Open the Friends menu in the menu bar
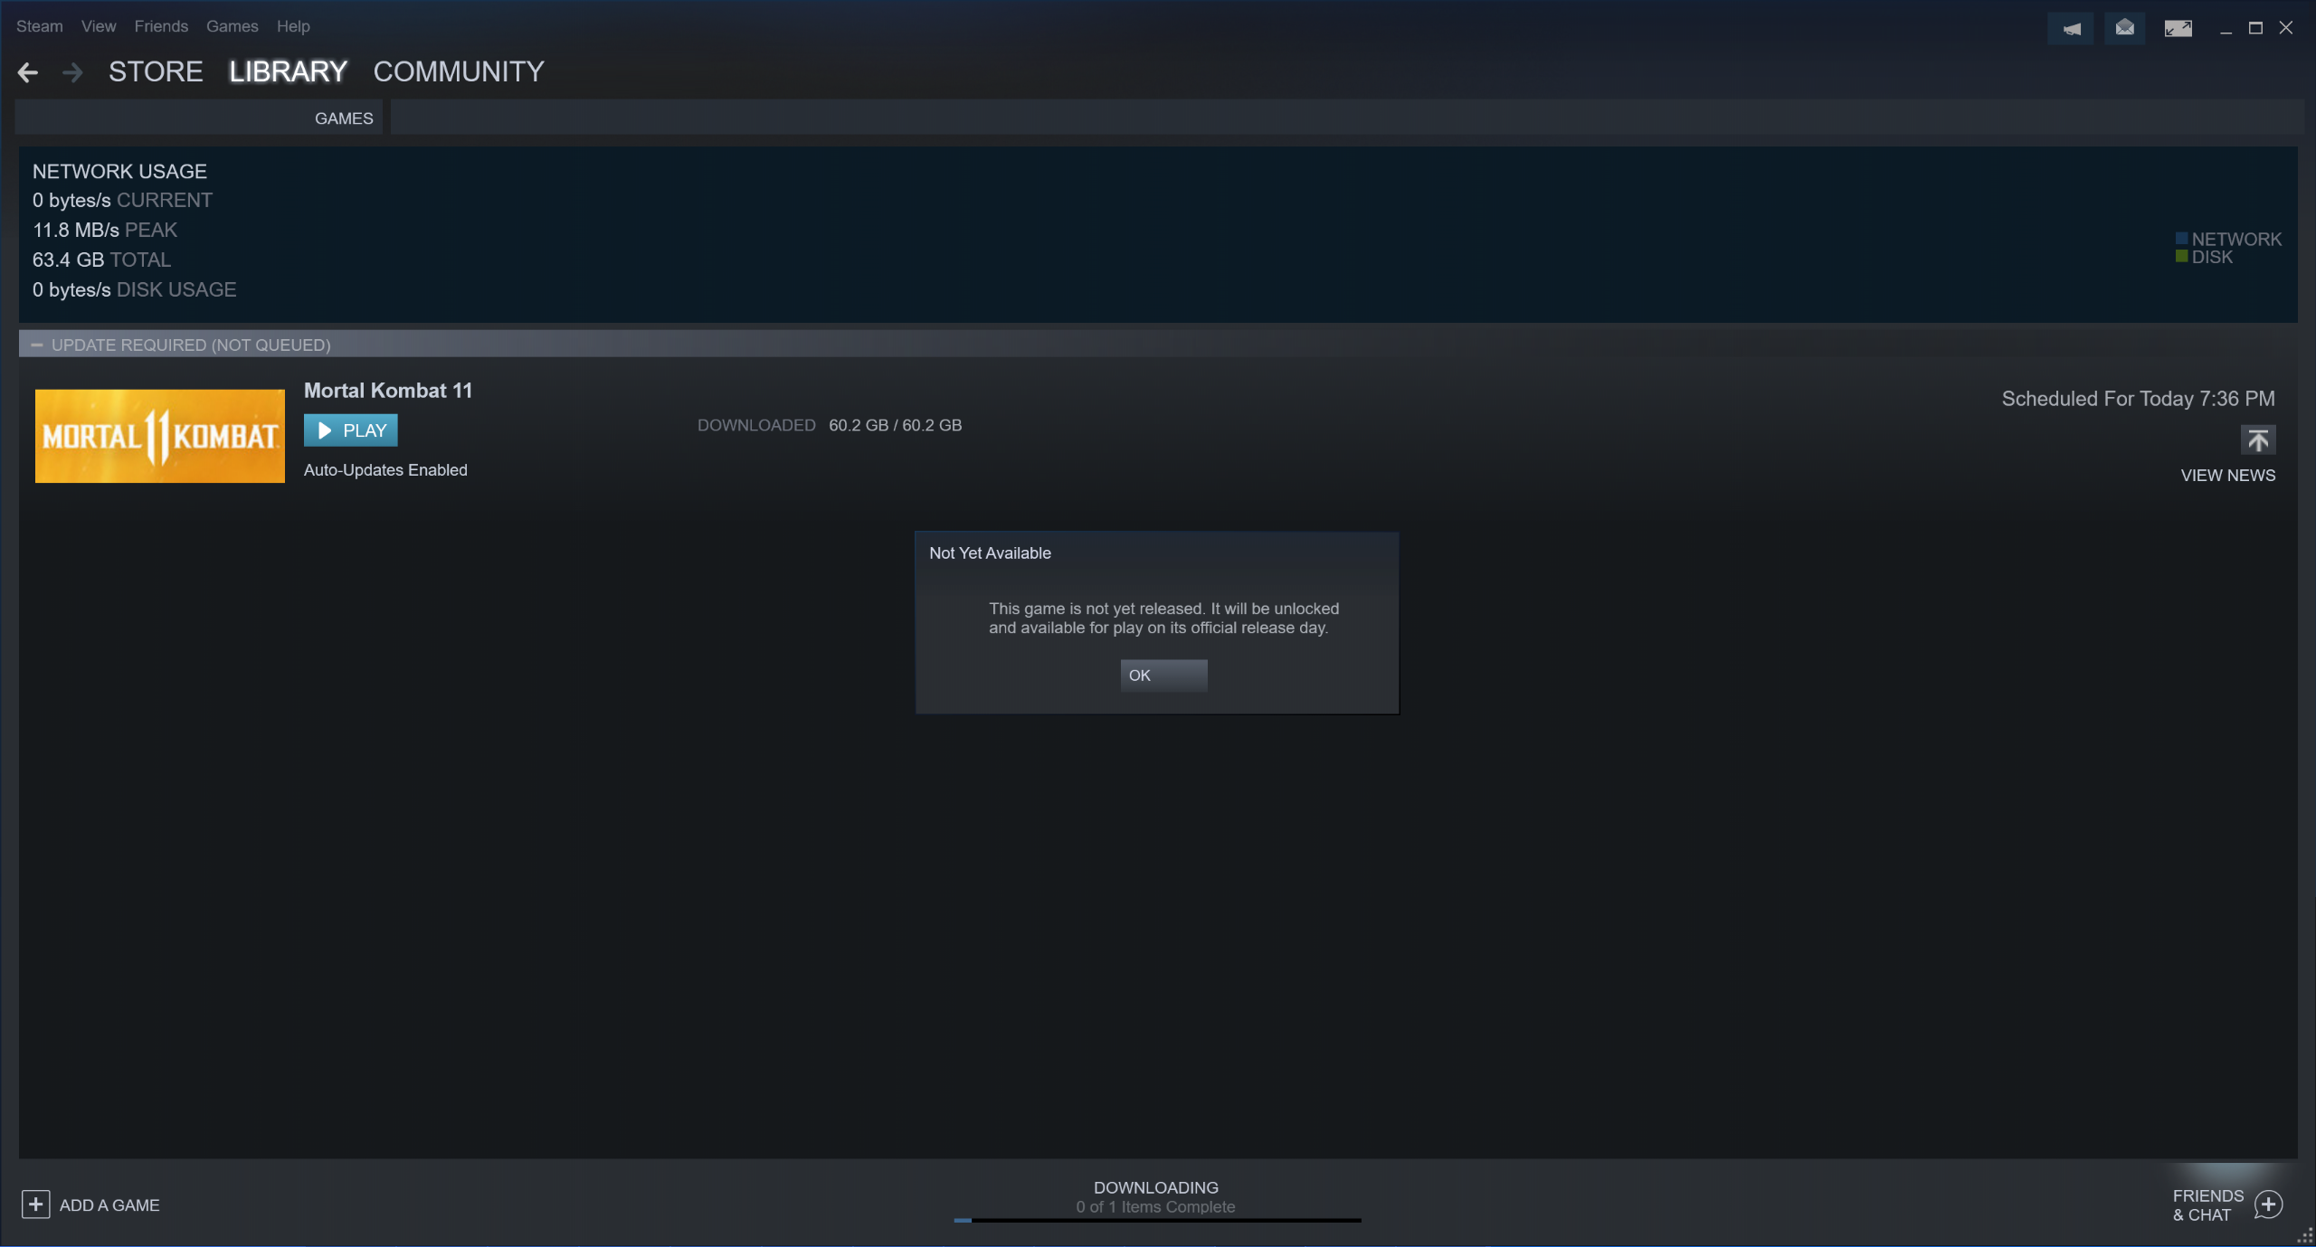This screenshot has height=1247, width=2316. pyautogui.click(x=160, y=26)
